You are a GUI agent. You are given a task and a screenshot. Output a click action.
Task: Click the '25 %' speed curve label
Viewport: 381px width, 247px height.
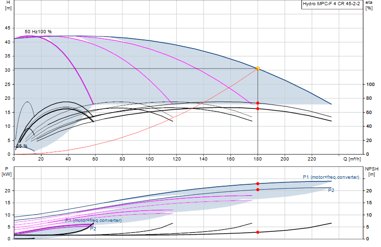22,146
